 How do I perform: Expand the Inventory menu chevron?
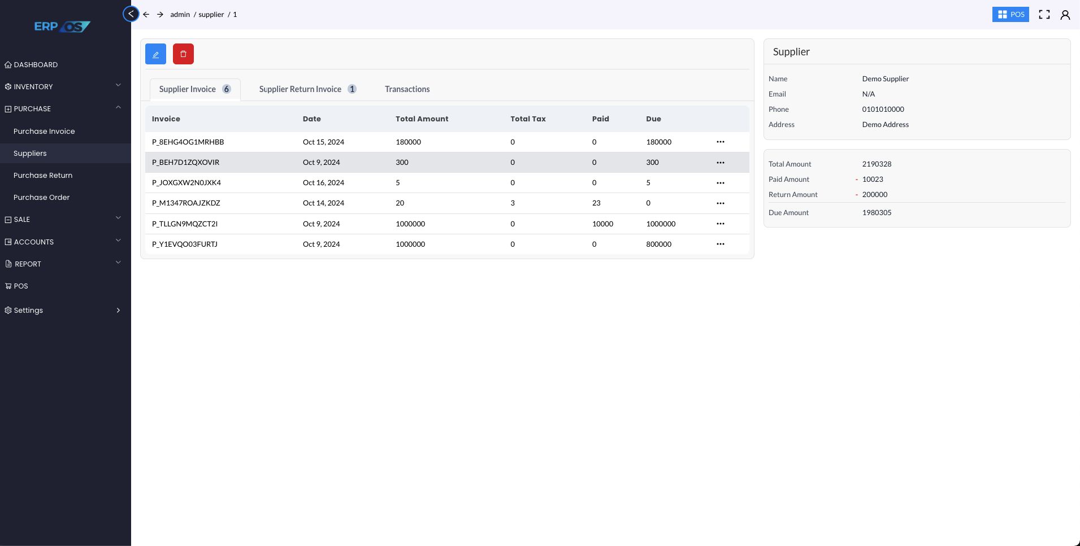(118, 85)
